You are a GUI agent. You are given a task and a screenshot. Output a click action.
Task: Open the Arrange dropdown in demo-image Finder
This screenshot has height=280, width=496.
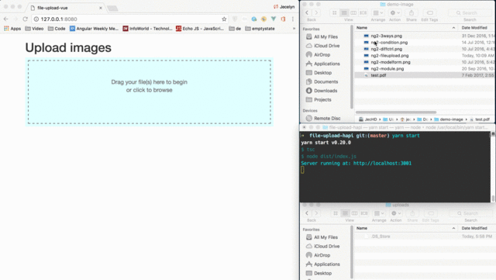(378, 12)
